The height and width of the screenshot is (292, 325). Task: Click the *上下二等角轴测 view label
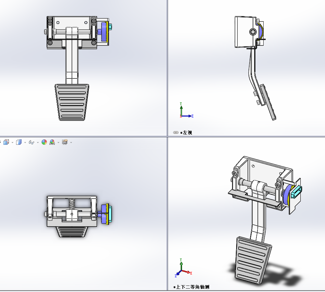[191, 287]
